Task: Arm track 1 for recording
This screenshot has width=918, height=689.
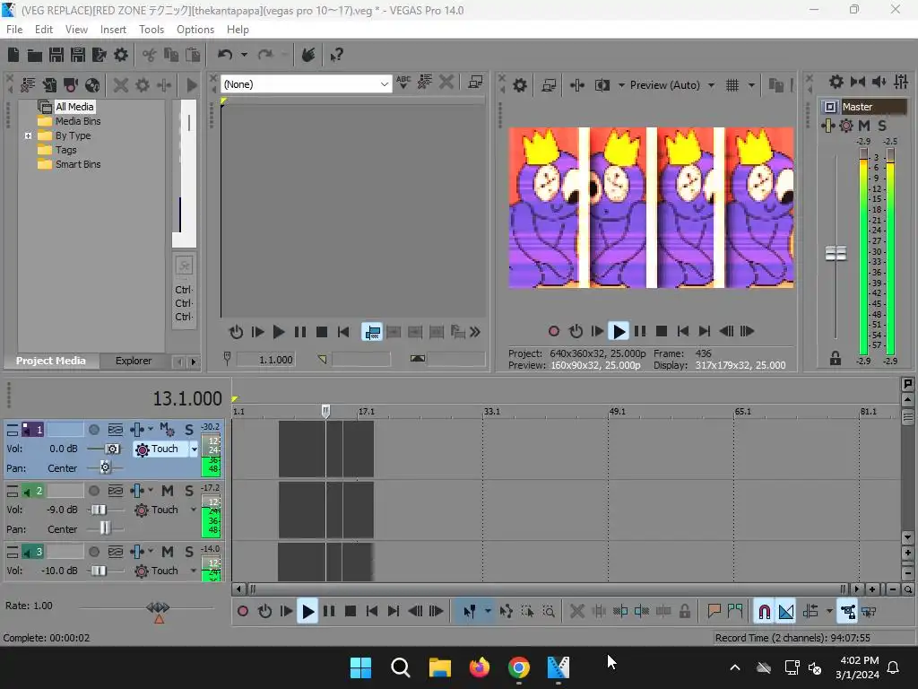Action: (x=93, y=430)
